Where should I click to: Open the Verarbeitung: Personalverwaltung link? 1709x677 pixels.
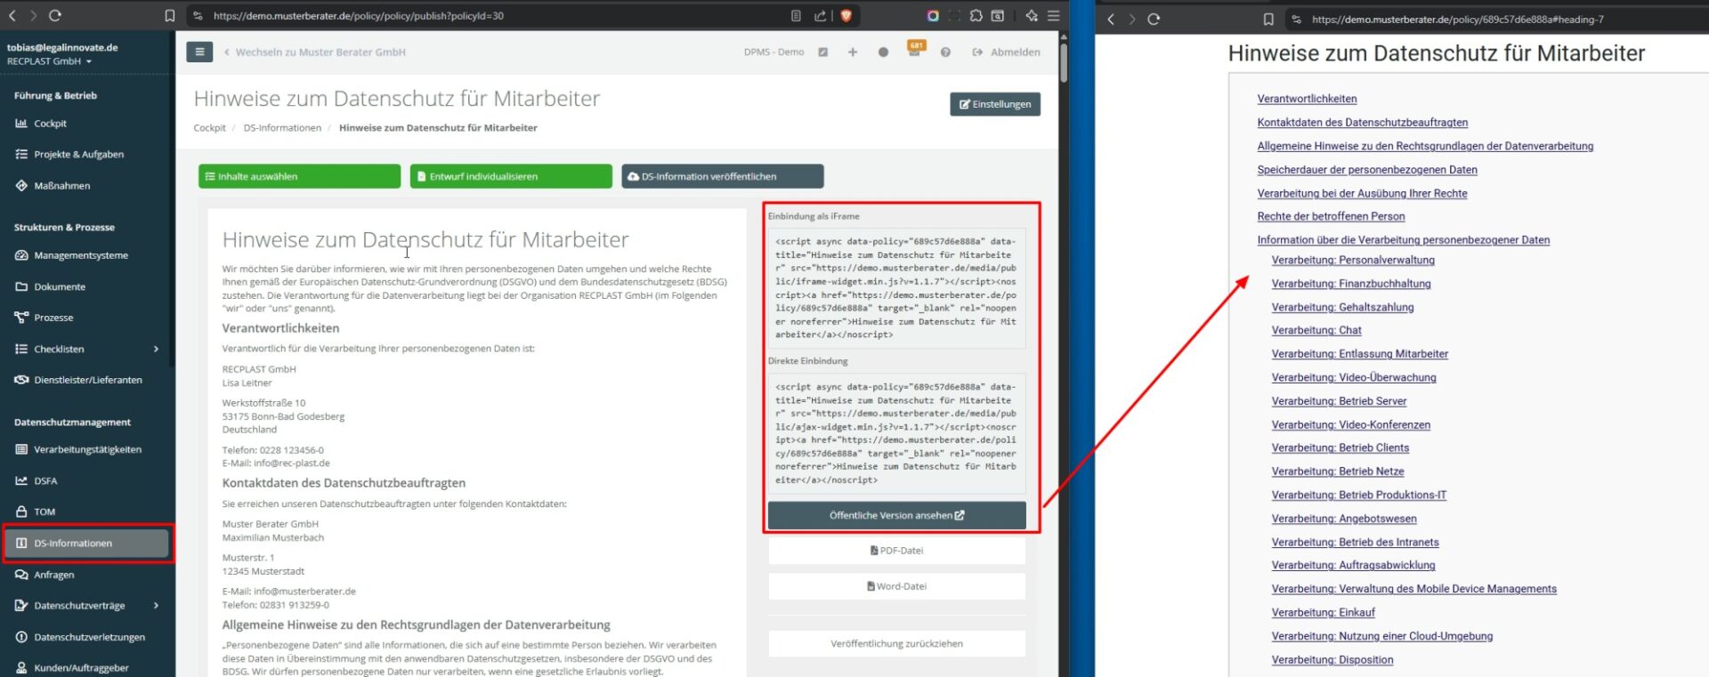coord(1352,261)
